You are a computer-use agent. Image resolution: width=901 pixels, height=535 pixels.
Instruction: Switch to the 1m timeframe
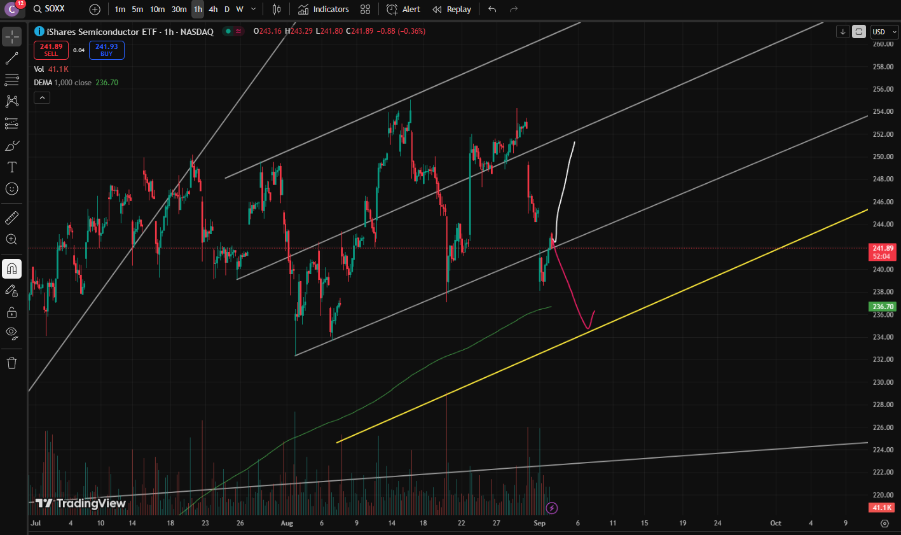tap(120, 10)
